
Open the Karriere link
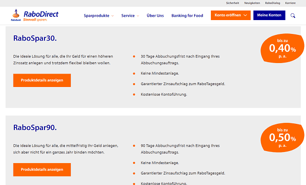pyautogui.click(x=290, y=3)
